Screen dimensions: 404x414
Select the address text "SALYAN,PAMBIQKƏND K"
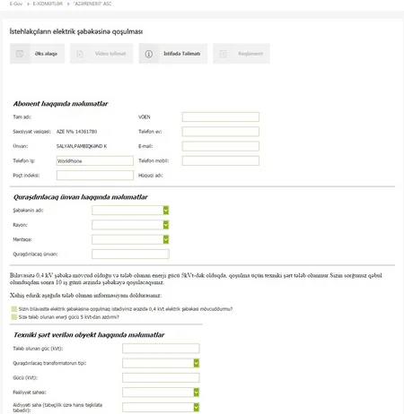click(x=82, y=146)
